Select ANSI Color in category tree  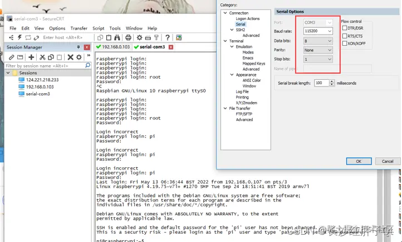point(252,80)
